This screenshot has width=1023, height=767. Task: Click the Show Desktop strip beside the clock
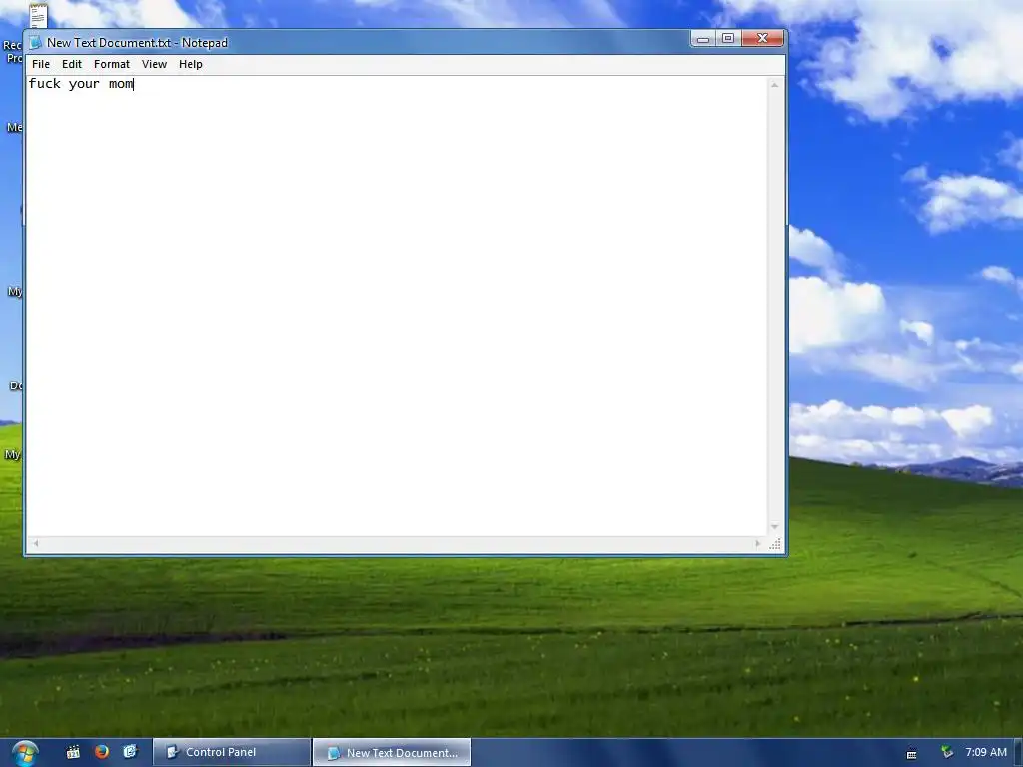pos(1018,753)
